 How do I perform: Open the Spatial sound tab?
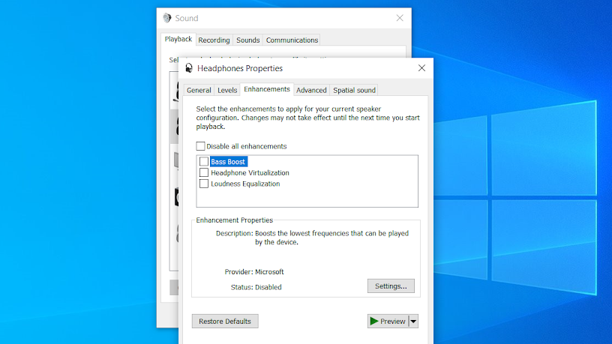(x=354, y=90)
